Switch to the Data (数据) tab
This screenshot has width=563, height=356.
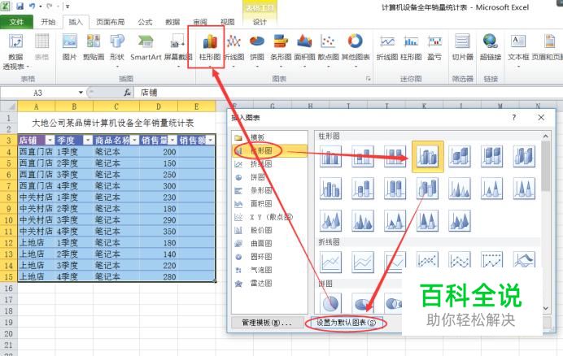click(x=172, y=22)
